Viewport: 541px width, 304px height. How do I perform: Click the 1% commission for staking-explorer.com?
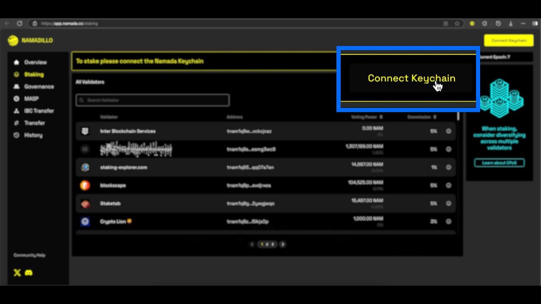pos(434,167)
